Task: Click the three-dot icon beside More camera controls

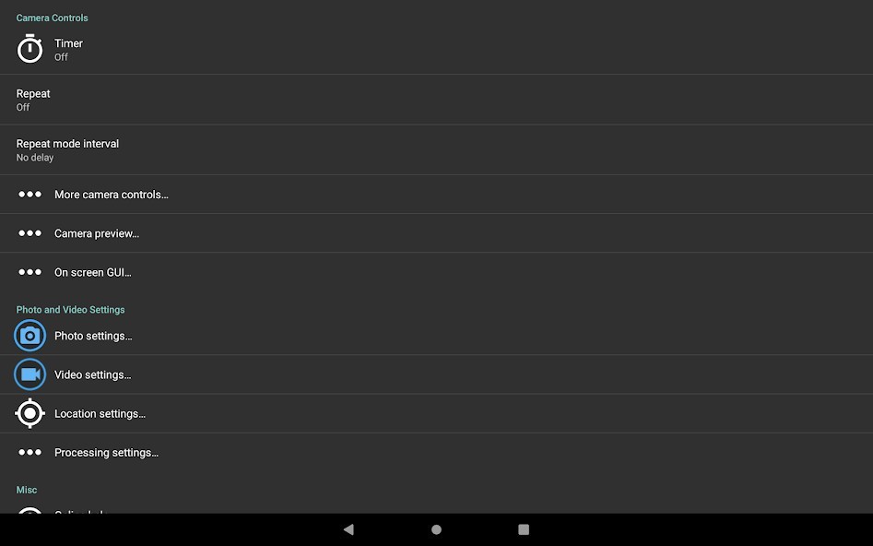Action: click(x=29, y=195)
